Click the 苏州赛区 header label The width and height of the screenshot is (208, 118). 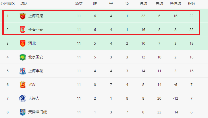[7, 3]
